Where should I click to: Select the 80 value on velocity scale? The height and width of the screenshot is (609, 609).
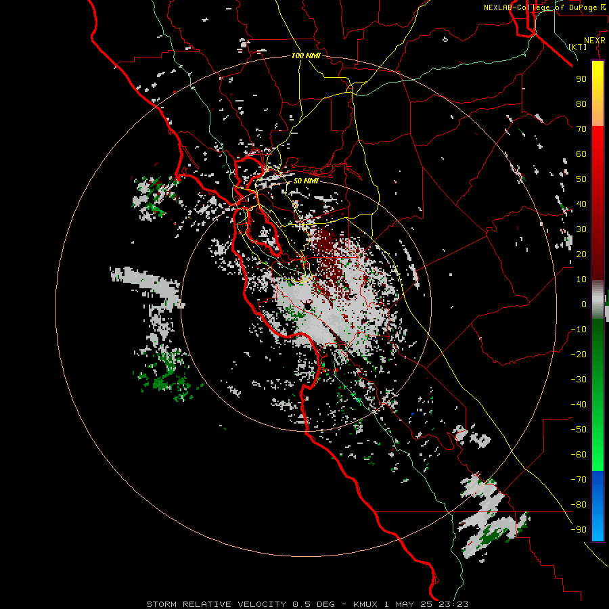[581, 104]
